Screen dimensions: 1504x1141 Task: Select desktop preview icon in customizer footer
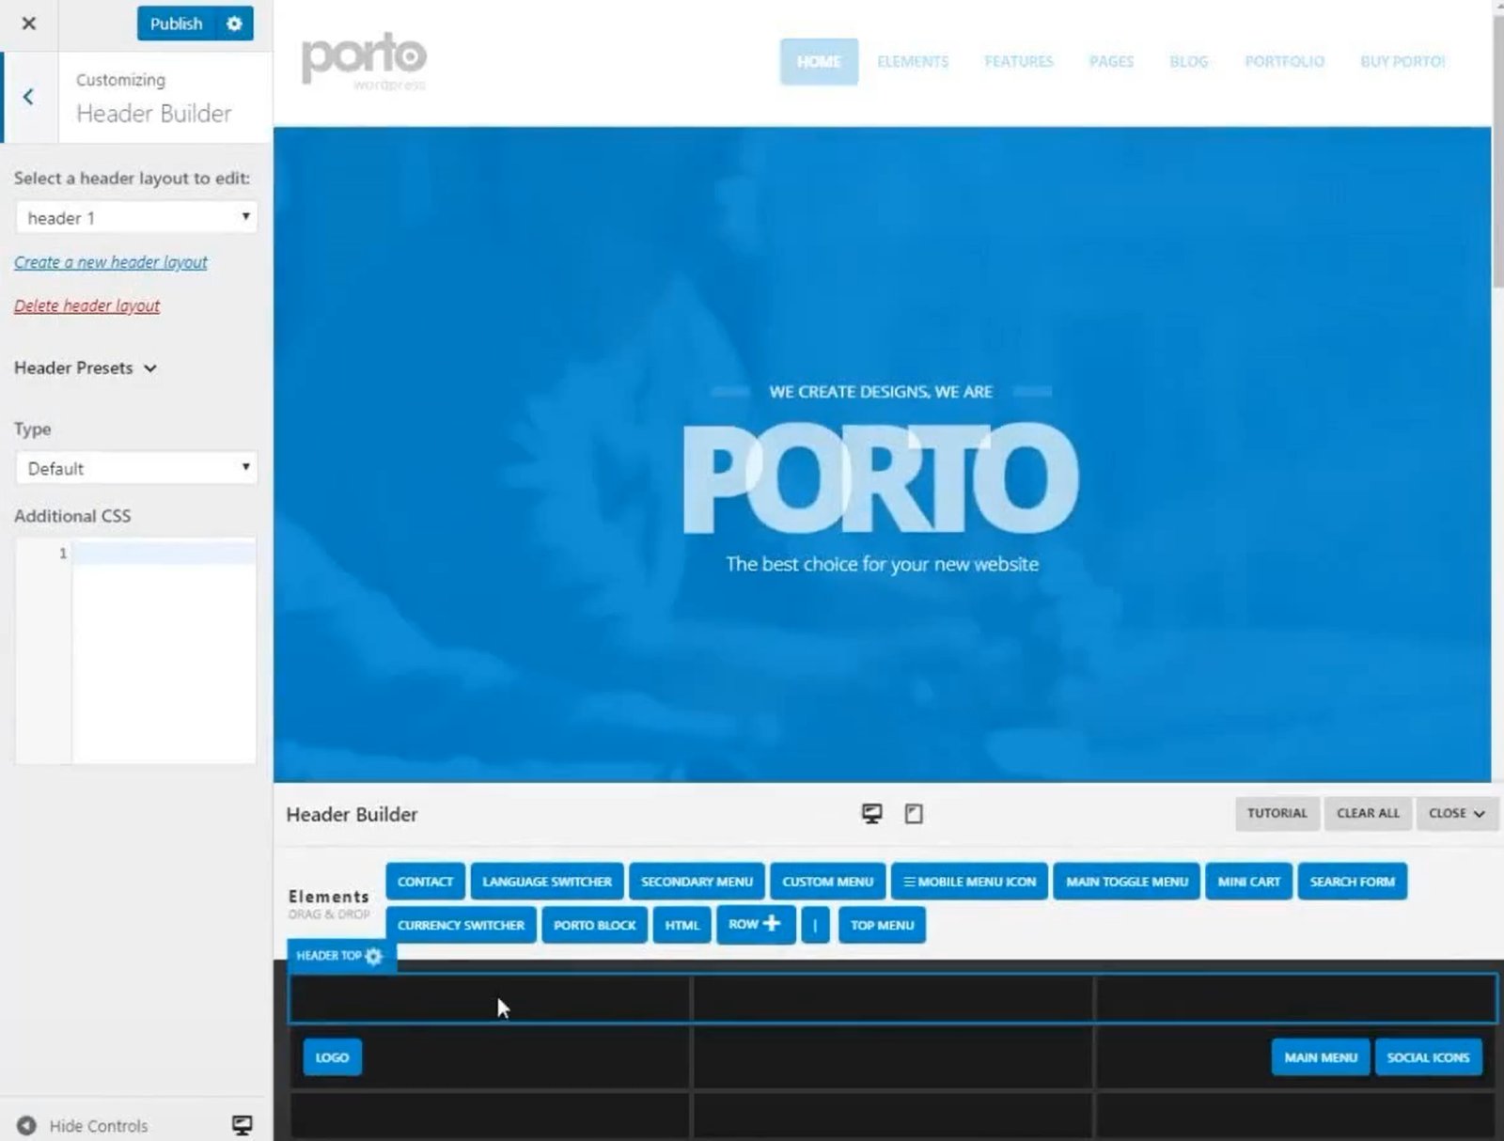[242, 1125]
